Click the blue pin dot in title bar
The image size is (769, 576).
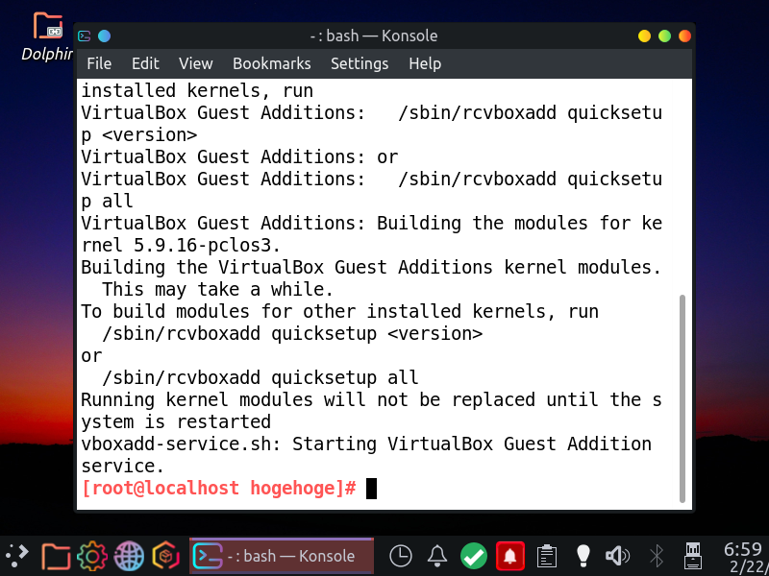pos(104,36)
